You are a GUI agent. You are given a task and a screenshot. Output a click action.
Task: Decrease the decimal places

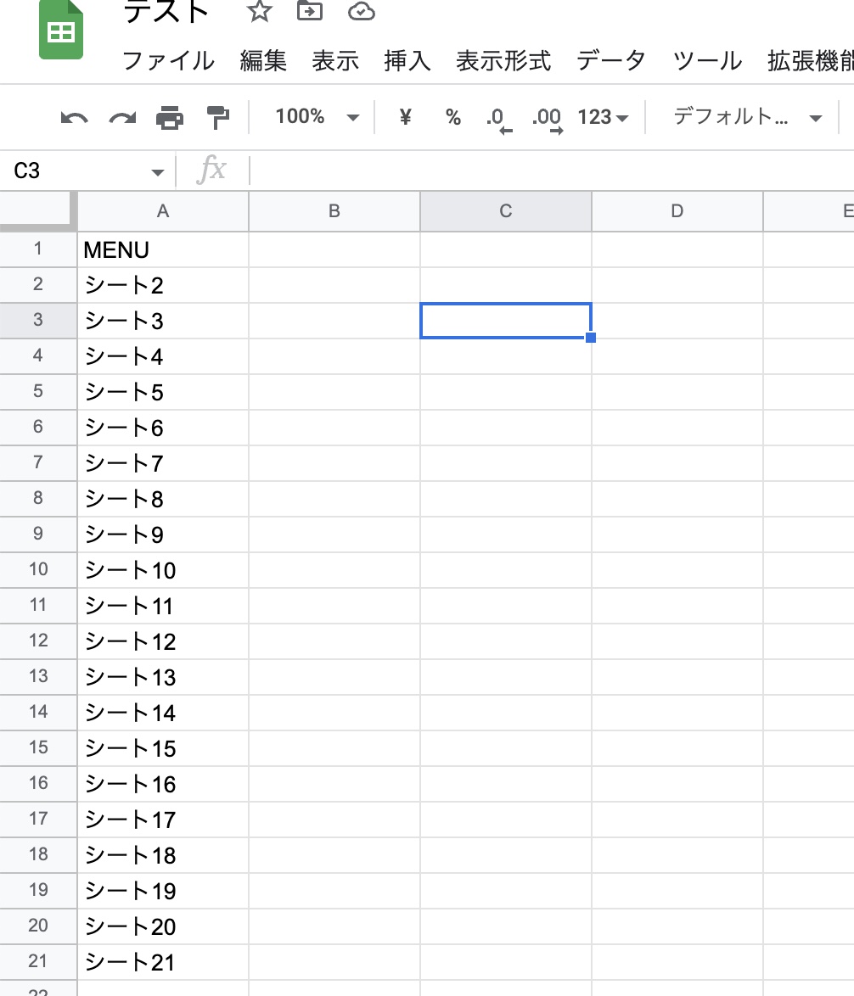[498, 118]
